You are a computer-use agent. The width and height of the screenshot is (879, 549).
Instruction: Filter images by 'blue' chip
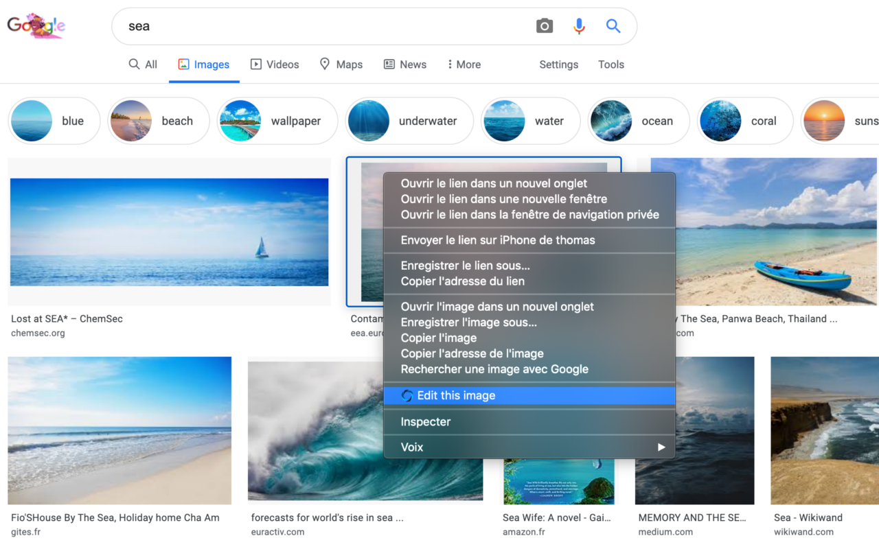click(54, 121)
